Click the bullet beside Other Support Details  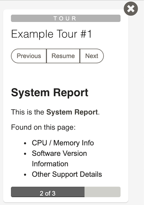coord(25,175)
